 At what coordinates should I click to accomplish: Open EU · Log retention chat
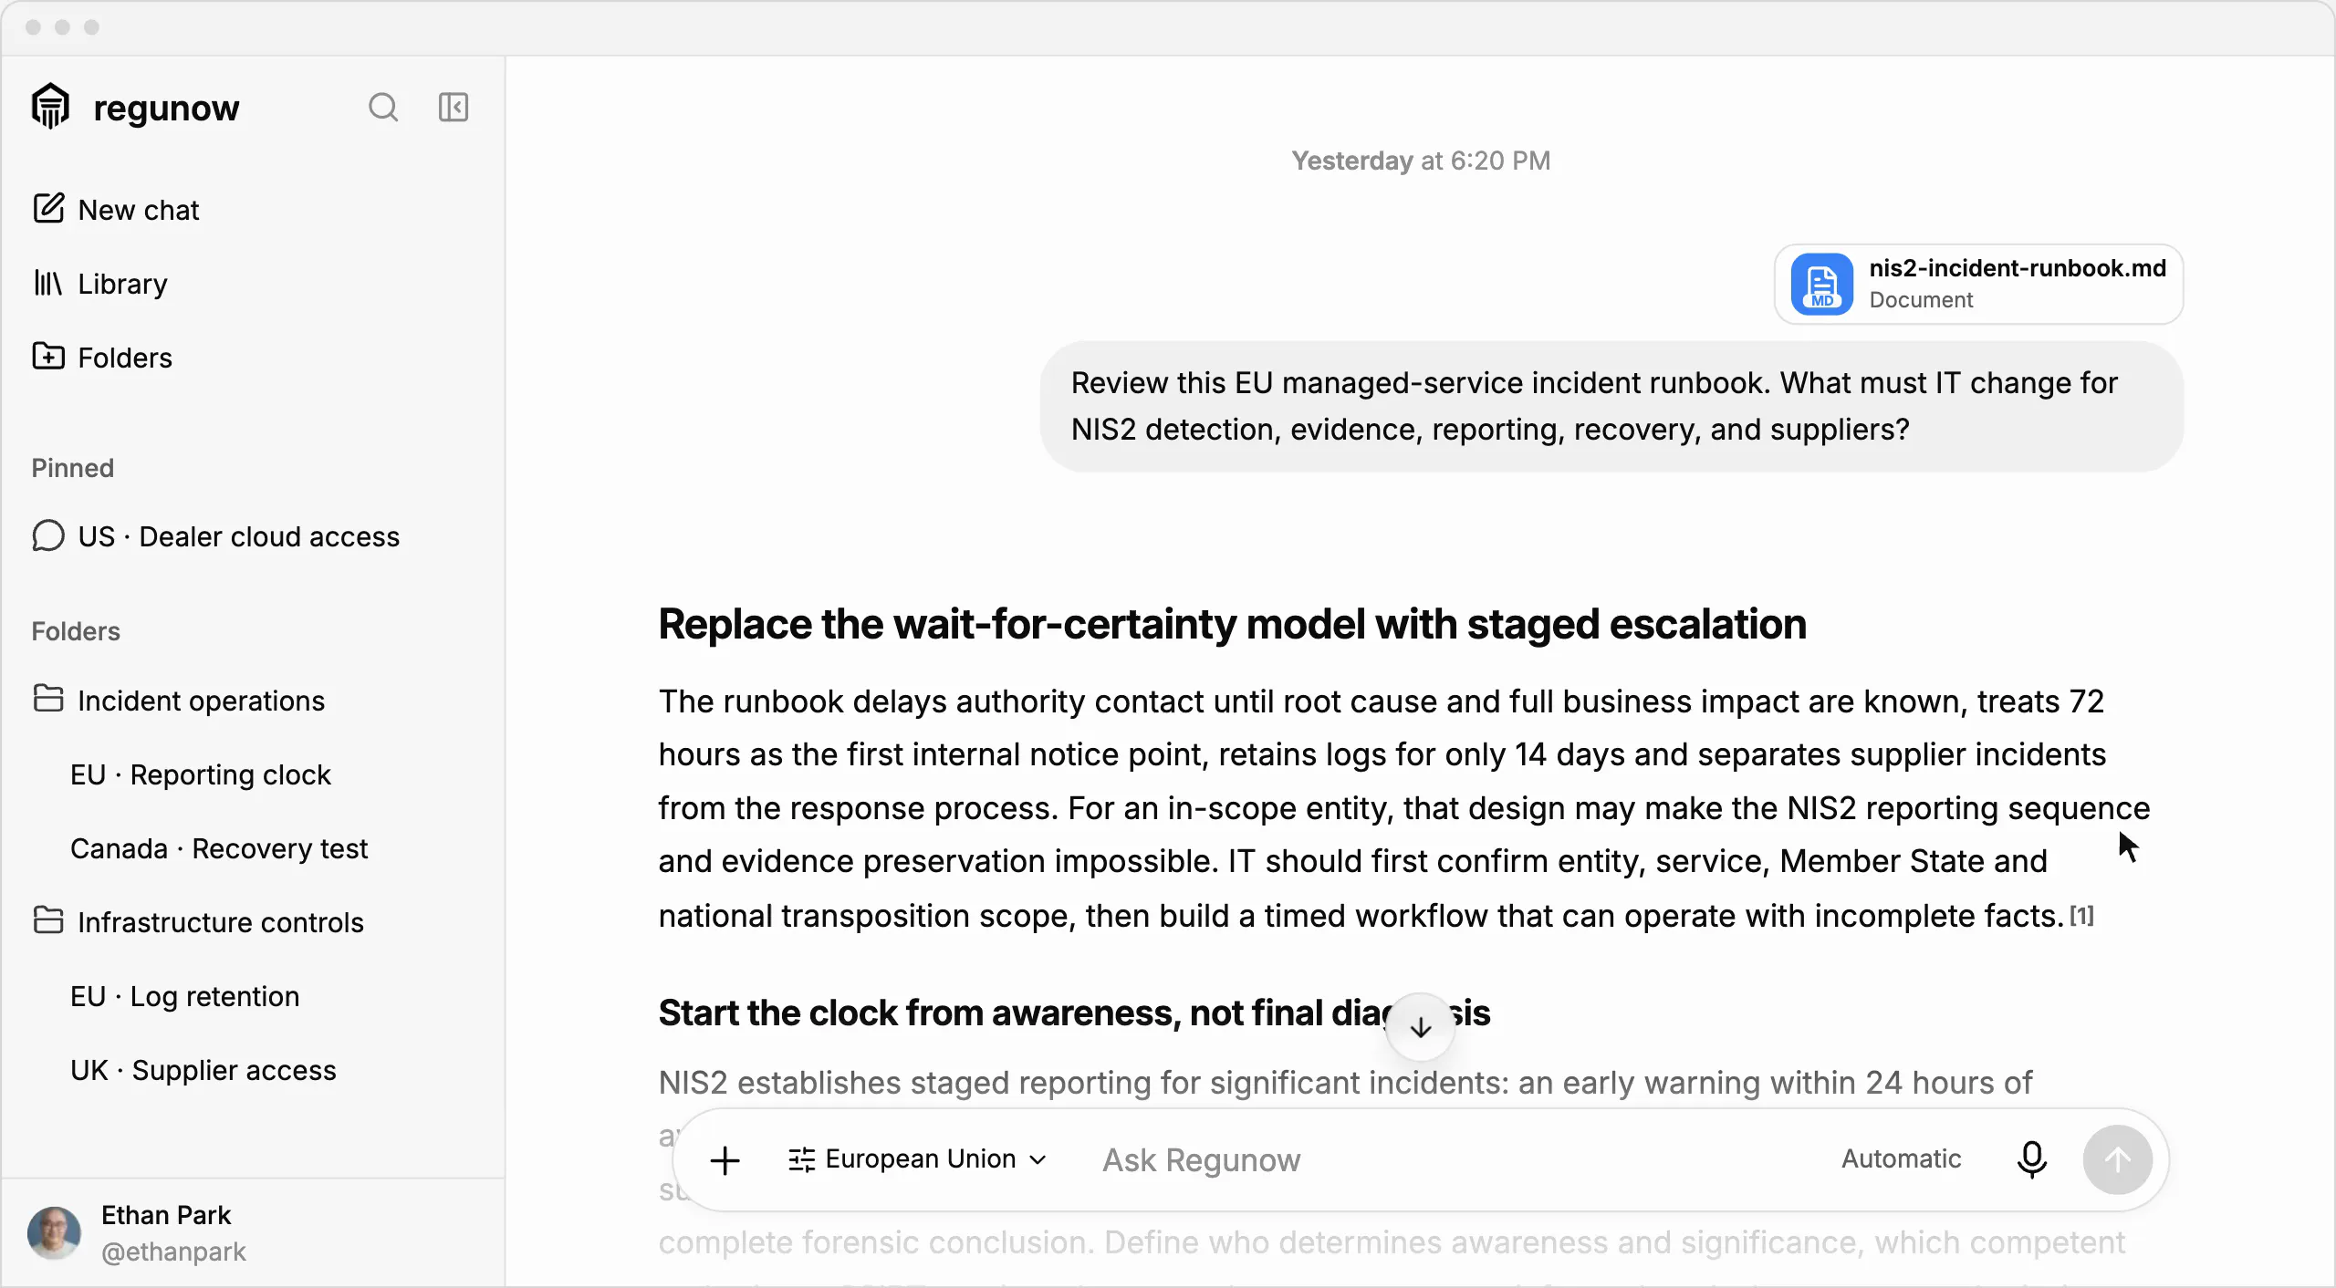pos(185,996)
